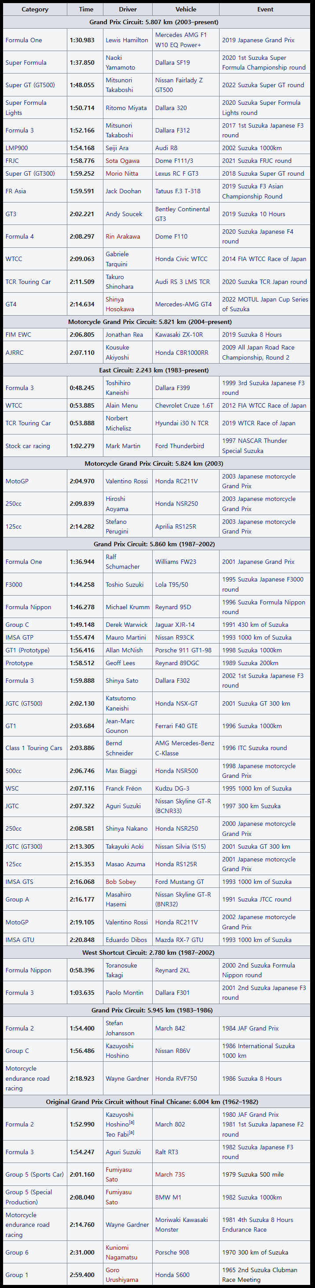Click the Vehicle column header
Image resolution: width=315 pixels, height=1288 pixels.
pyautogui.click(x=186, y=9)
